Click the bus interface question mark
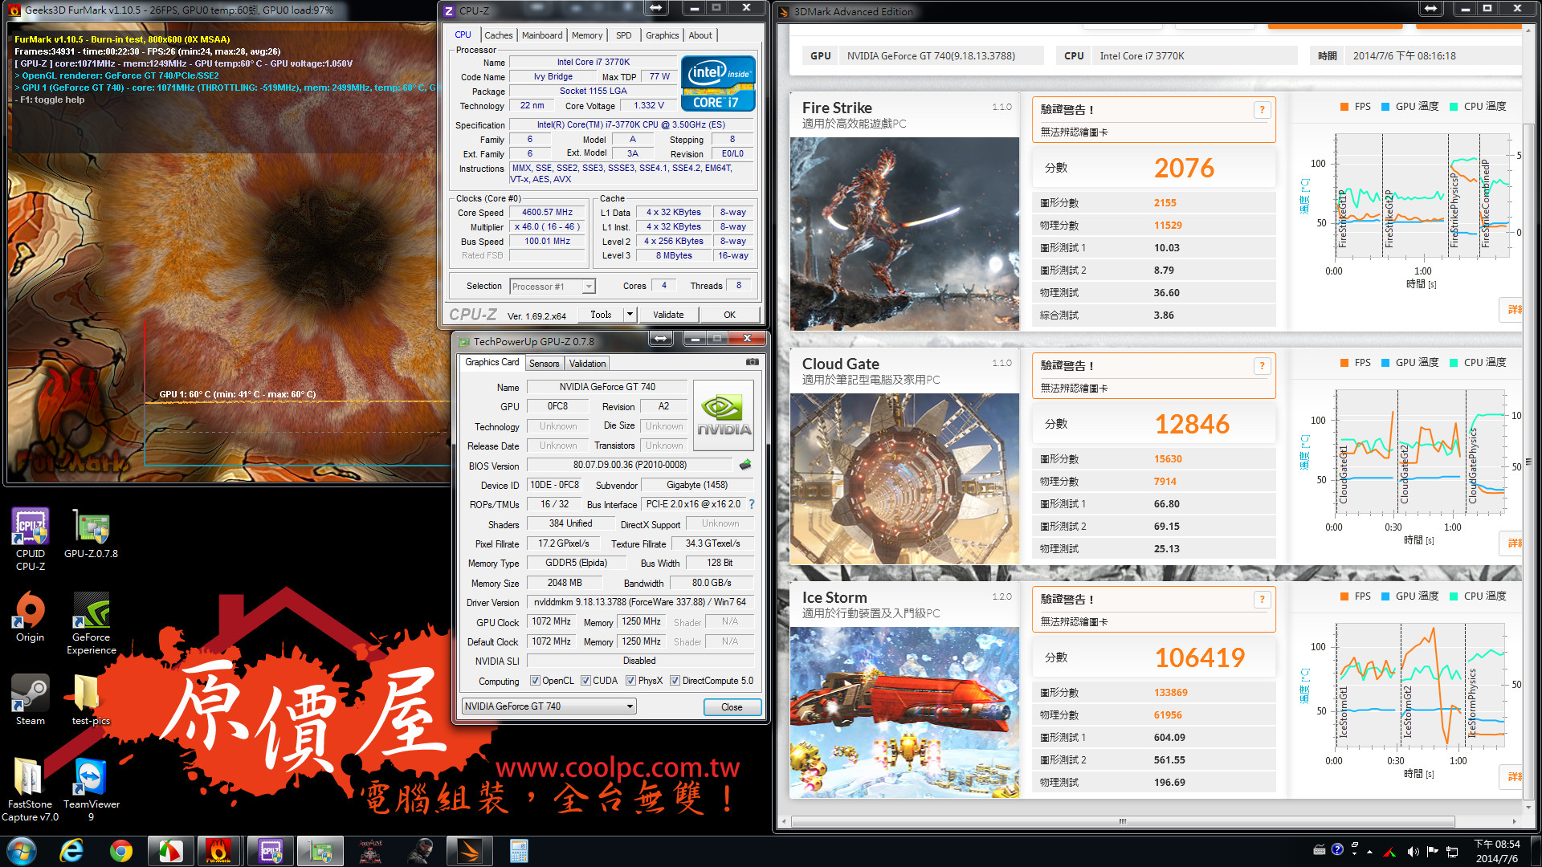The height and width of the screenshot is (867, 1542). coord(752,504)
